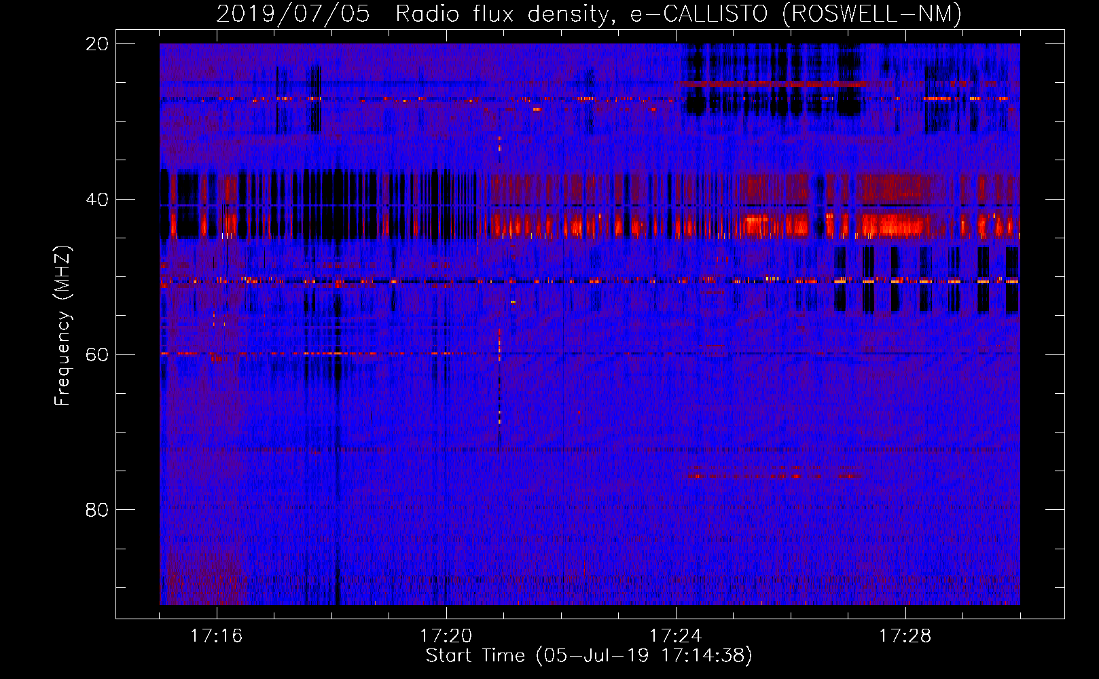1099x679 pixels.
Task: Click the plot title 'Radio flux density, e-CALLISTO (ROSWELL-NM)'
Action: point(679,14)
